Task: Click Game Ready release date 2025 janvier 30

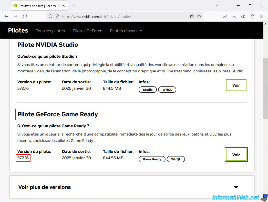Action: pyautogui.click(x=76, y=158)
